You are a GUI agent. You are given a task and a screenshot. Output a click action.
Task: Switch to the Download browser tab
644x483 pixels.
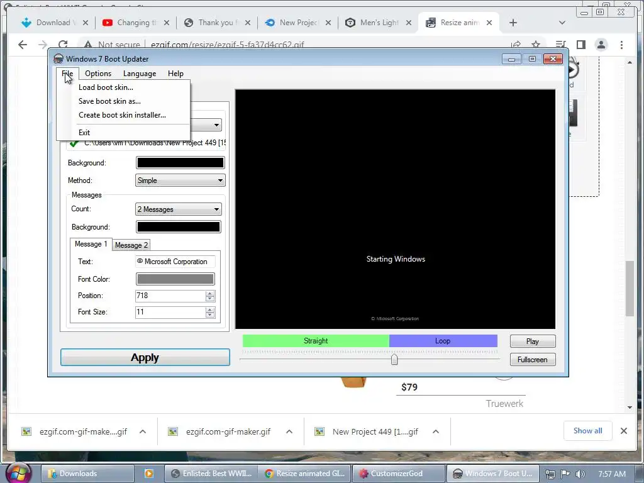(54, 23)
